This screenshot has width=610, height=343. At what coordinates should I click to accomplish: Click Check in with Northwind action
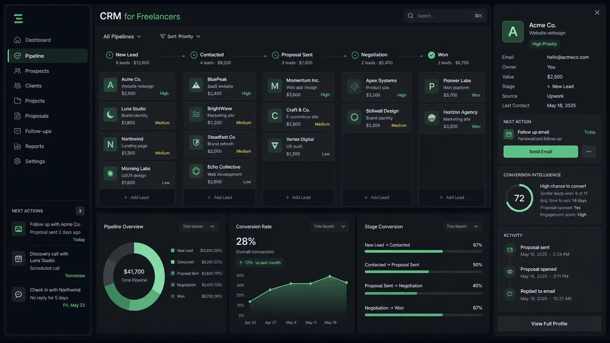(48, 297)
